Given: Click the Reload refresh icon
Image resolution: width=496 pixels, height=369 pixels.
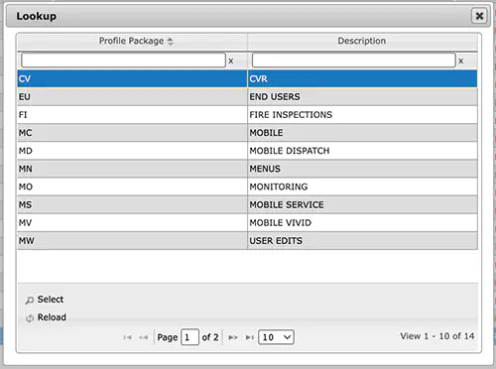Looking at the screenshot, I should pos(30,318).
